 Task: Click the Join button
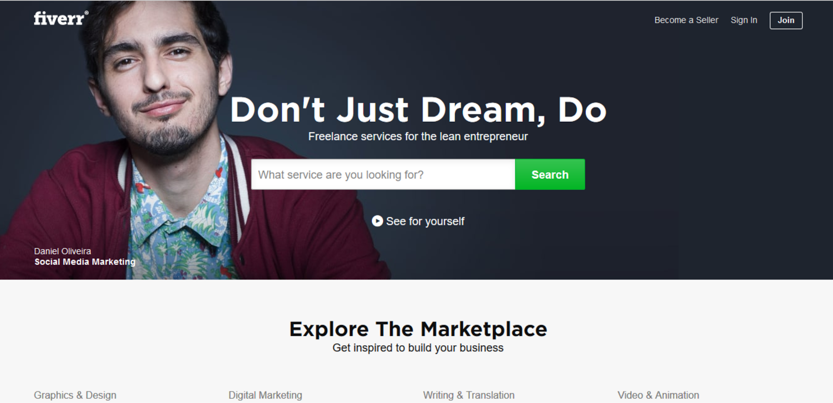[x=786, y=20]
